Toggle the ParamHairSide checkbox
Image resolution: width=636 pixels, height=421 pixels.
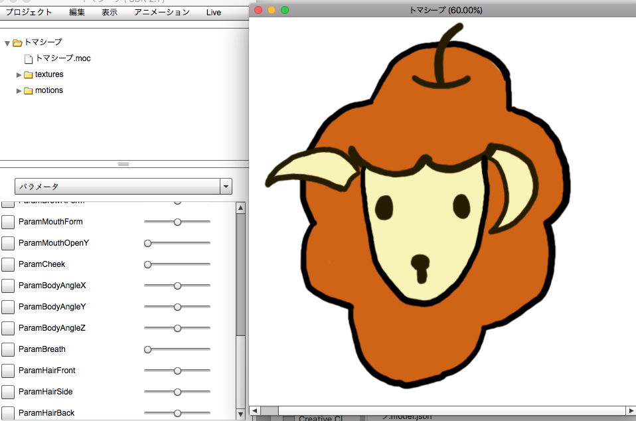pos(8,392)
